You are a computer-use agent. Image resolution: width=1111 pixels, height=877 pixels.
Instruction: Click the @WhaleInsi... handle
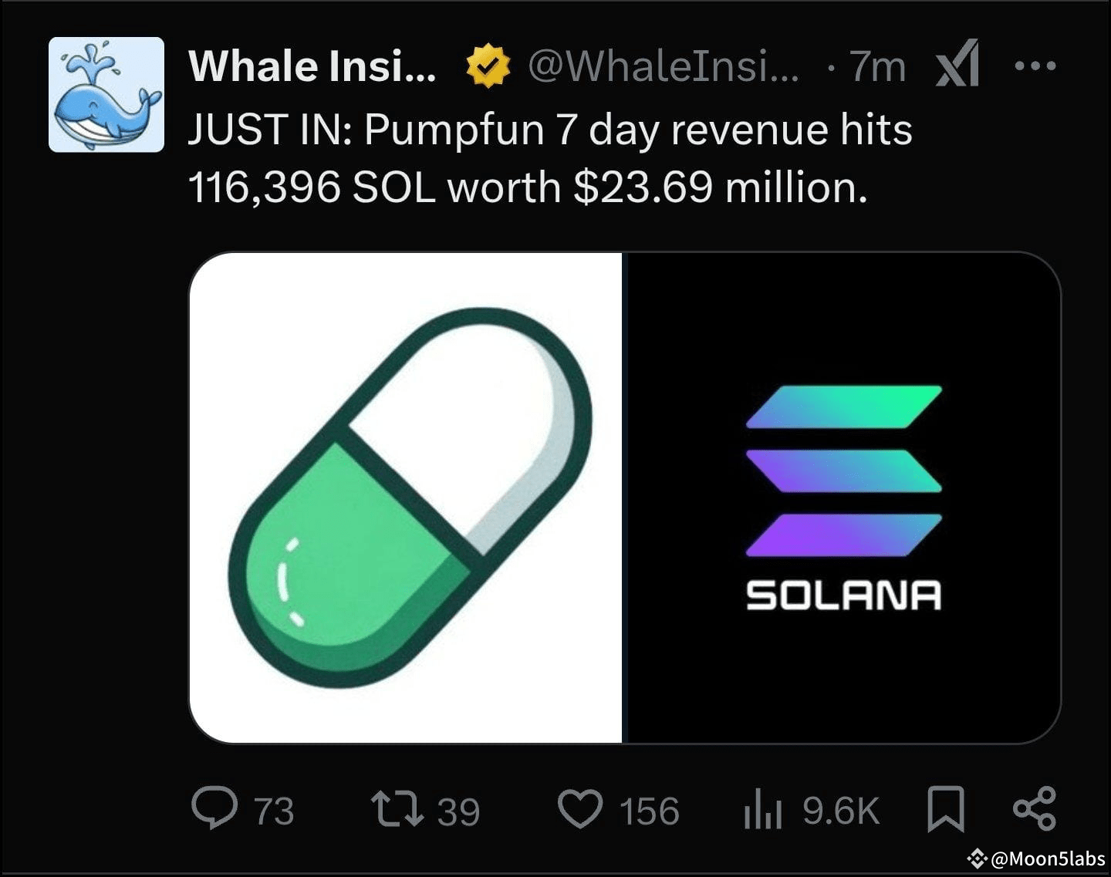664,66
